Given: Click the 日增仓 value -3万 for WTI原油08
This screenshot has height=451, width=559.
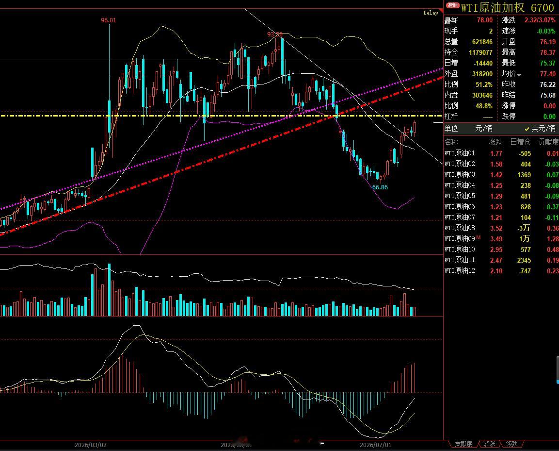Looking at the screenshot, I should click(x=524, y=228).
